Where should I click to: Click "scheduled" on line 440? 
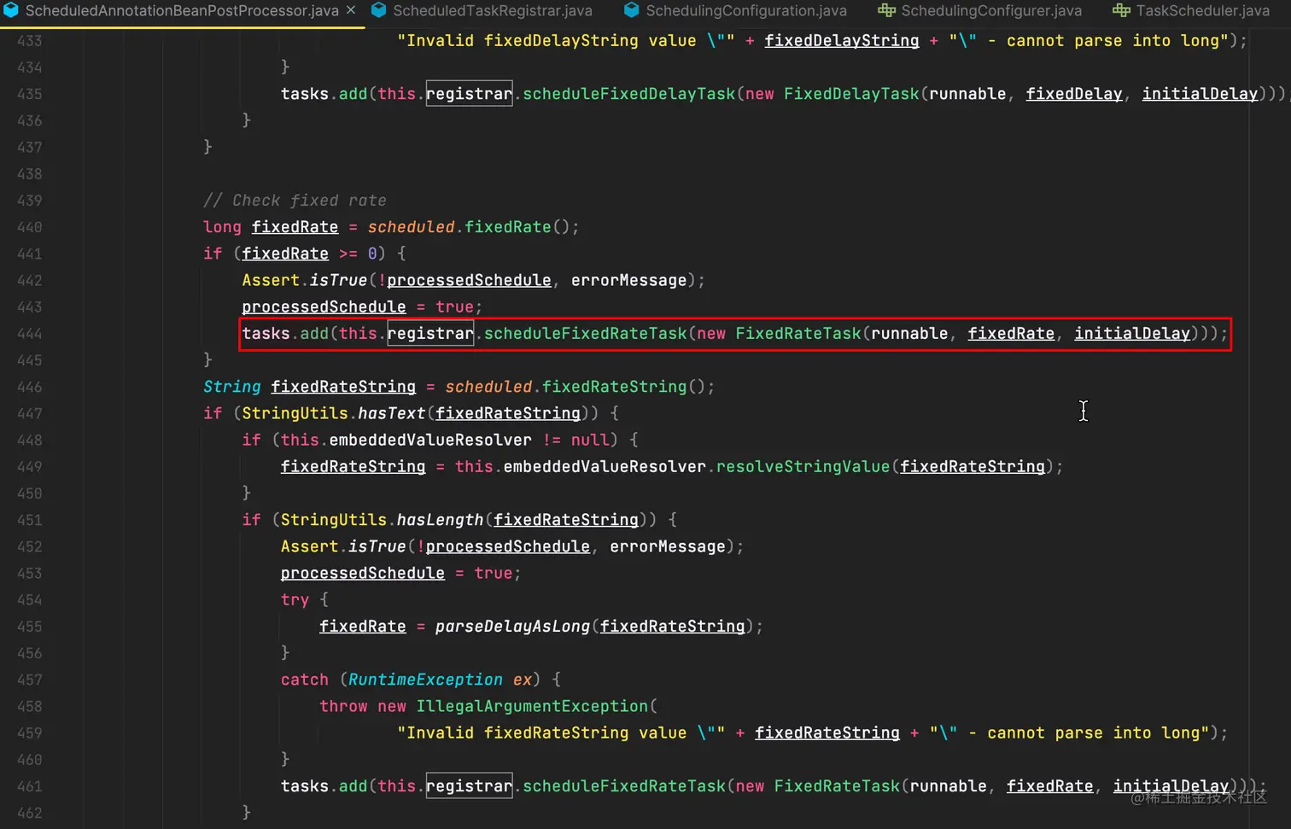[411, 227]
